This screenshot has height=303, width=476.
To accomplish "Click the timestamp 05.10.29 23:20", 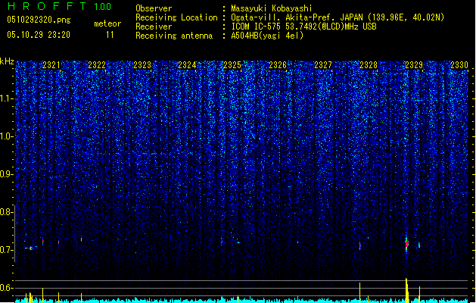I will click(x=39, y=35).
